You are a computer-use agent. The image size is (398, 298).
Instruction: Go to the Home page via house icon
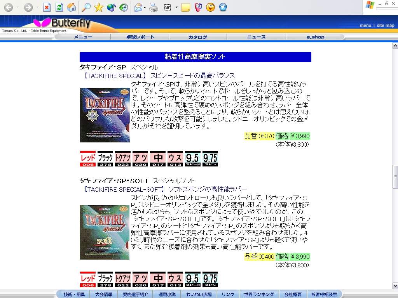point(72,7)
